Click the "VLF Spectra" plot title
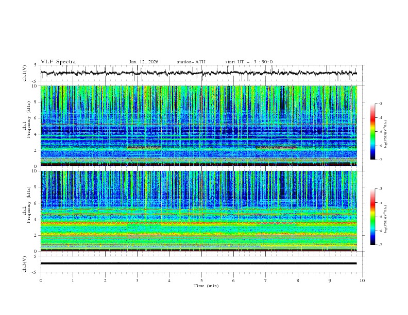Viewport: 408px width, 315px height. click(x=58, y=62)
